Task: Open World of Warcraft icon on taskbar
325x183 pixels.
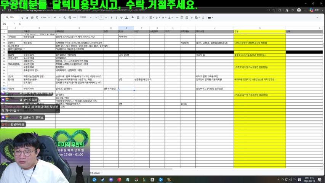Action: tap(169, 180)
